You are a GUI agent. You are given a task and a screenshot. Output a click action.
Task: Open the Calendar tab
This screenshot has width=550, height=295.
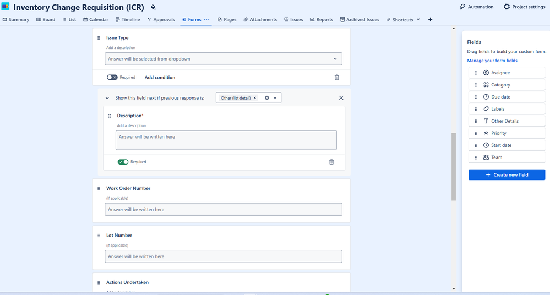(x=96, y=20)
